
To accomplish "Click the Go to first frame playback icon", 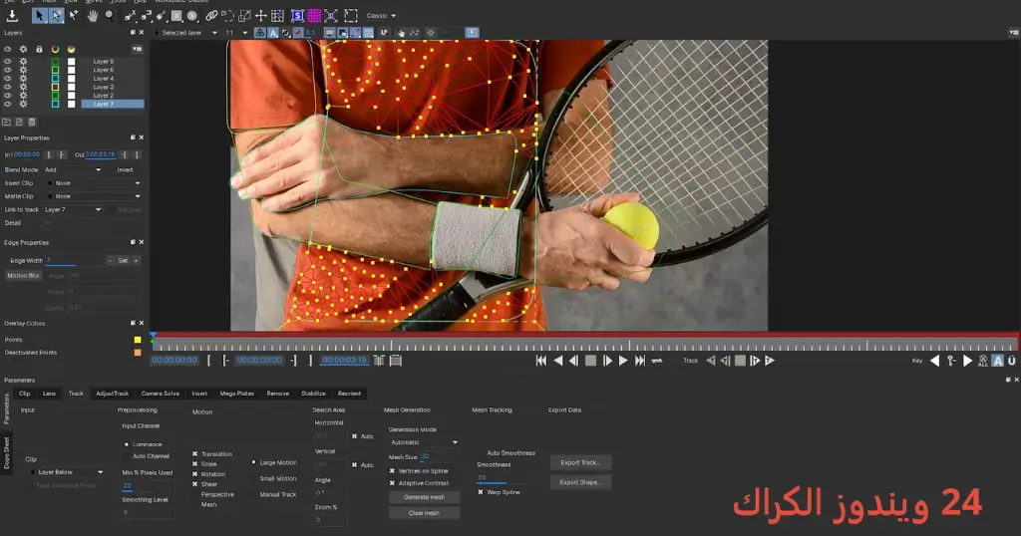I will point(541,361).
